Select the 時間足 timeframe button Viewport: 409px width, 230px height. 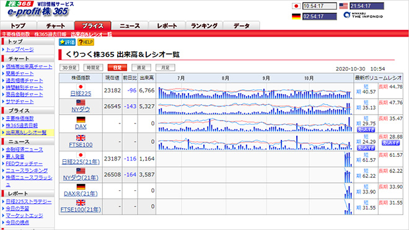[93, 68]
